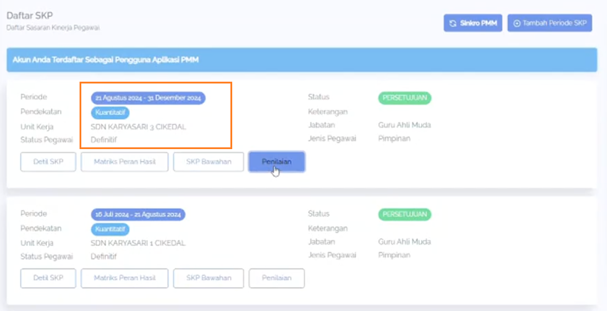Open Matriks Peran Hasil for SDN KARYASARI 1

coord(124,278)
